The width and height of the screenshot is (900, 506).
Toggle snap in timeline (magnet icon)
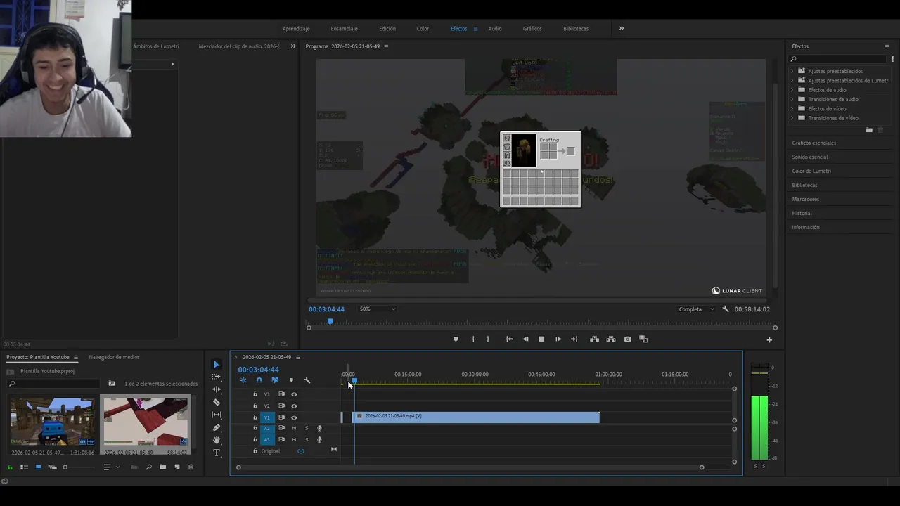[259, 380]
